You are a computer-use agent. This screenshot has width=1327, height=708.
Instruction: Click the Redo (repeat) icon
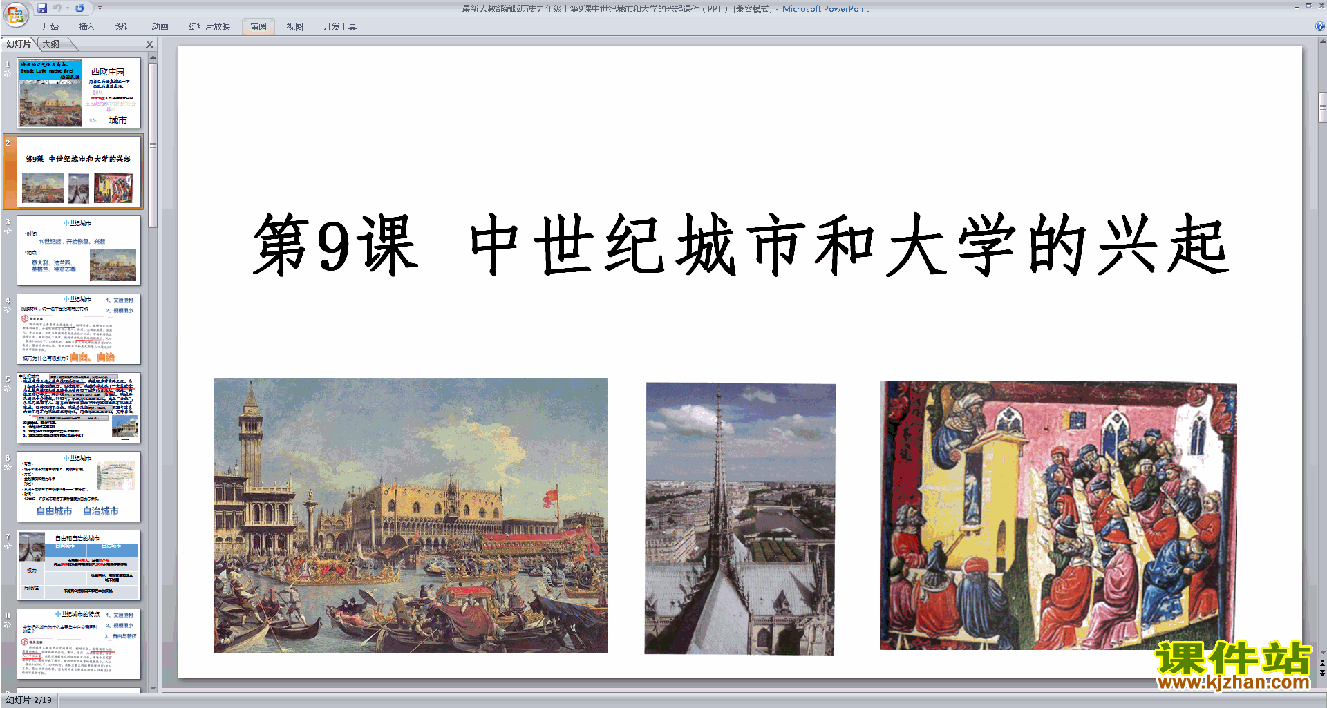(x=79, y=8)
